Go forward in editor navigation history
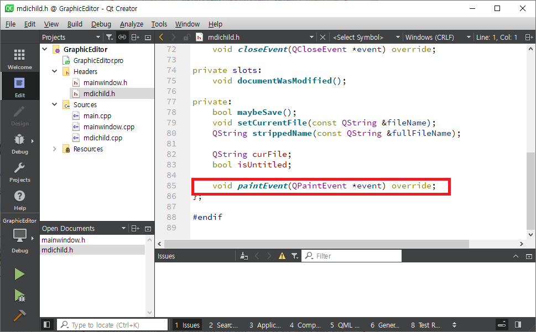This screenshot has height=332, width=536. pyautogui.click(x=174, y=37)
